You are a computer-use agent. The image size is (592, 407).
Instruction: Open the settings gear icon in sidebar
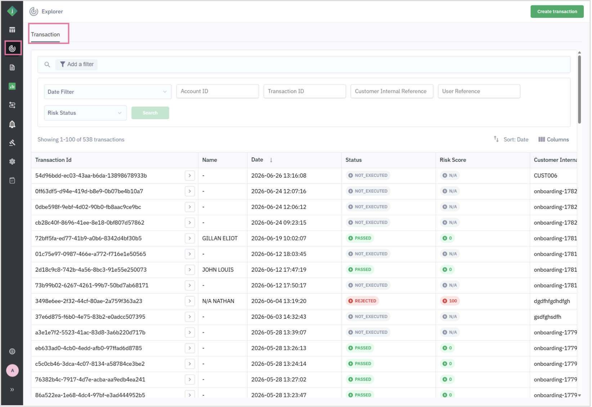coord(12,161)
